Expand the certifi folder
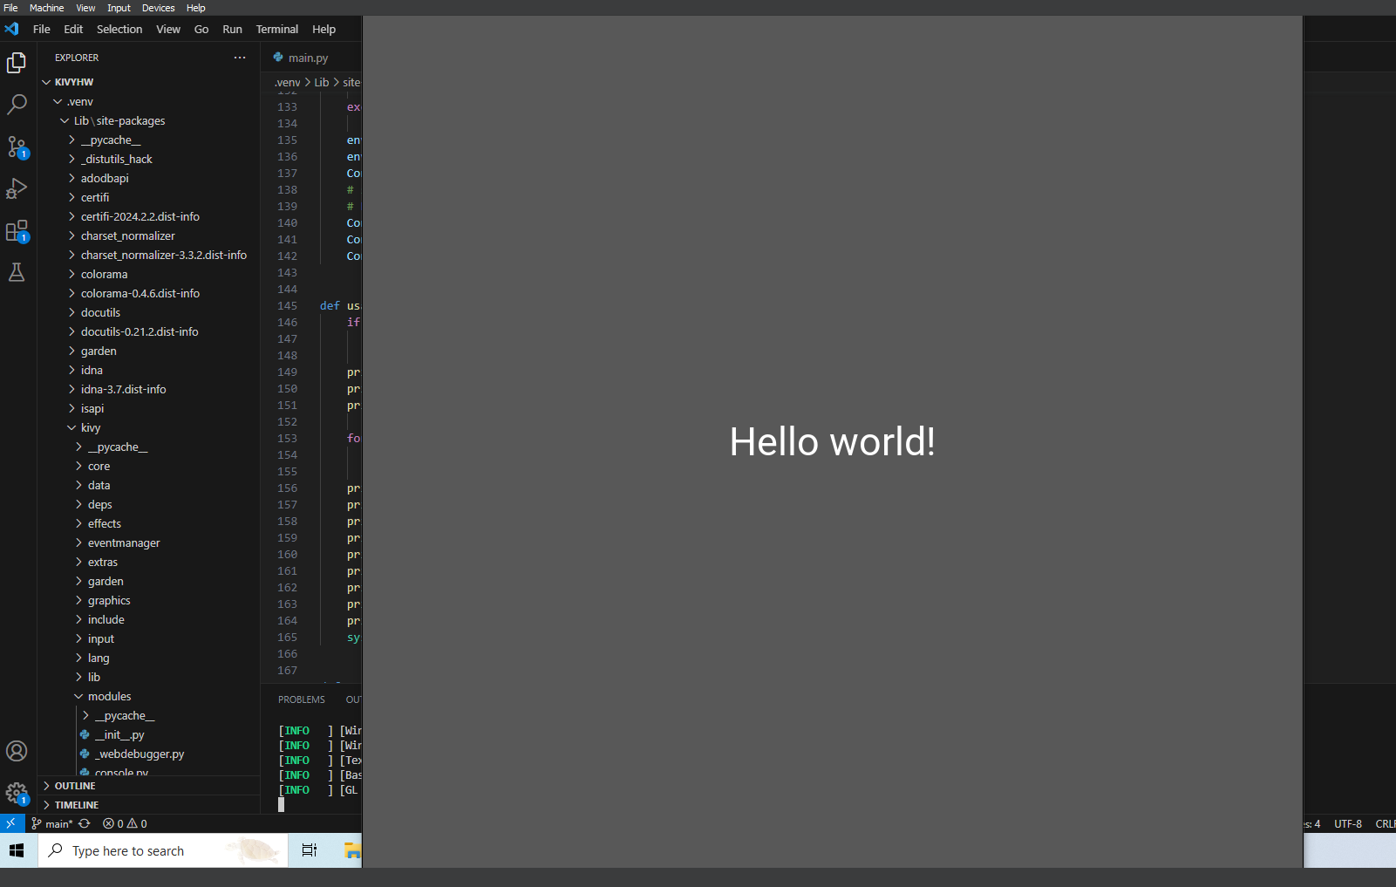This screenshot has width=1396, height=887. click(95, 197)
